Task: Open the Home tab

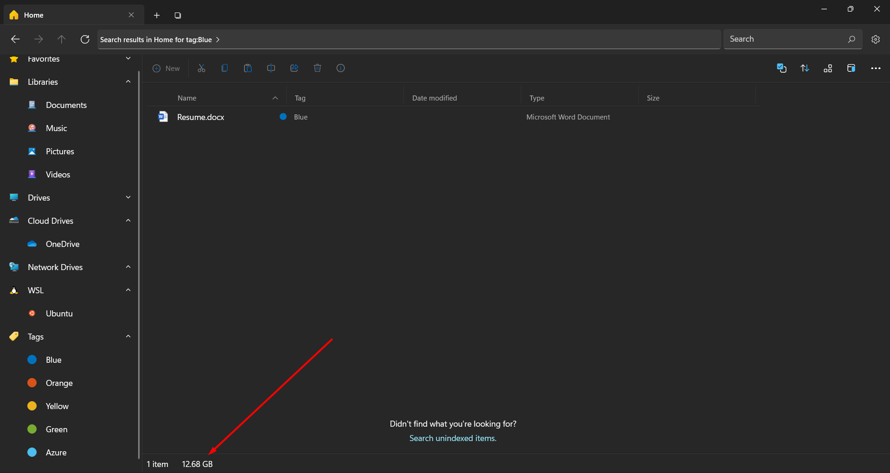Action: coord(32,15)
